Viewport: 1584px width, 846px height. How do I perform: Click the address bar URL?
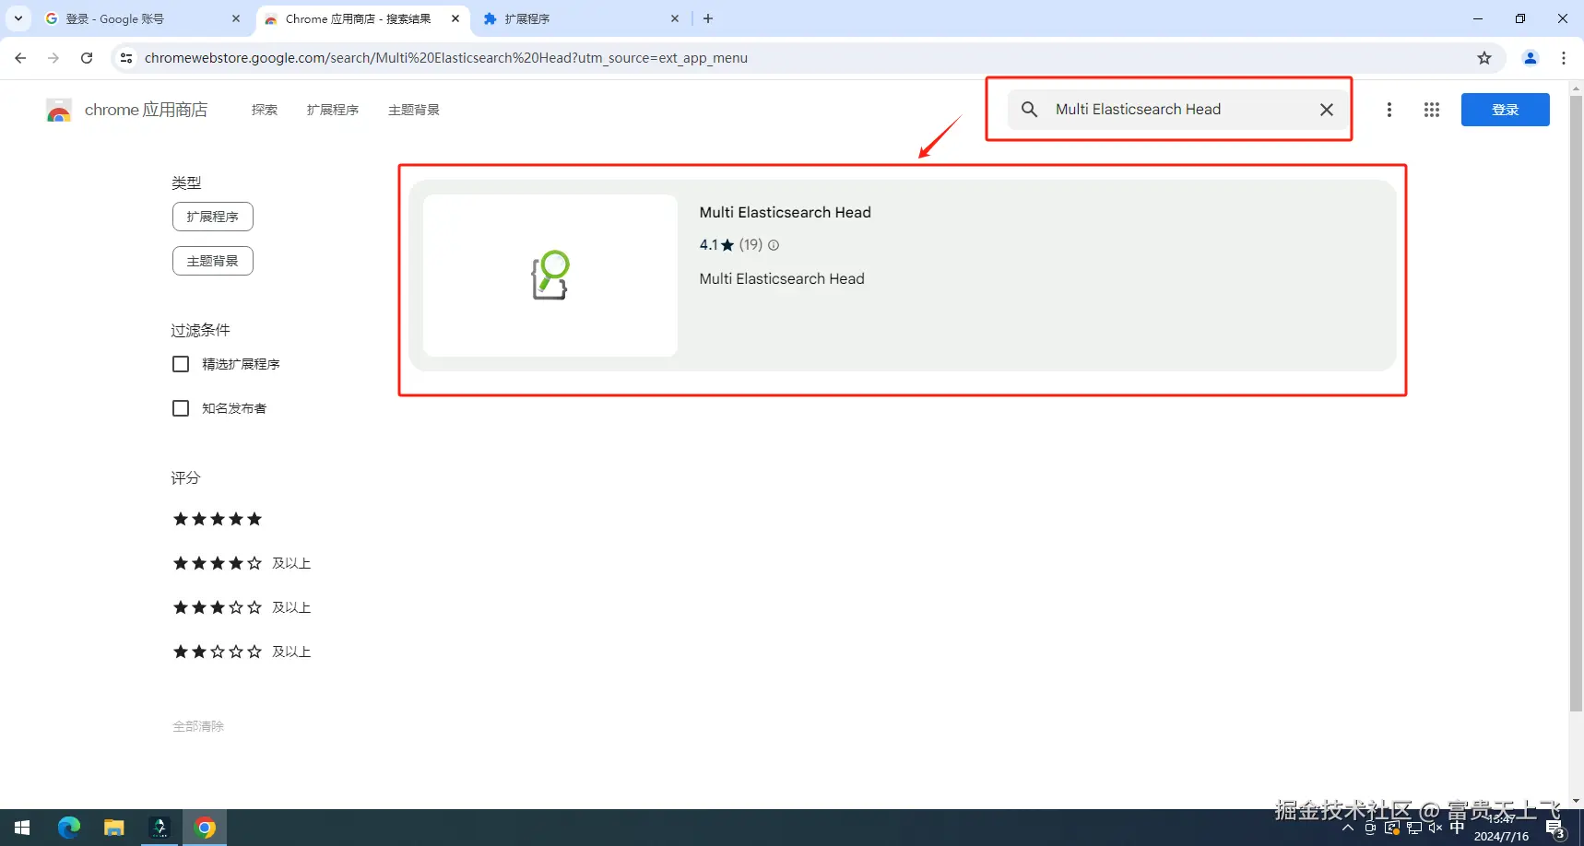[446, 58]
